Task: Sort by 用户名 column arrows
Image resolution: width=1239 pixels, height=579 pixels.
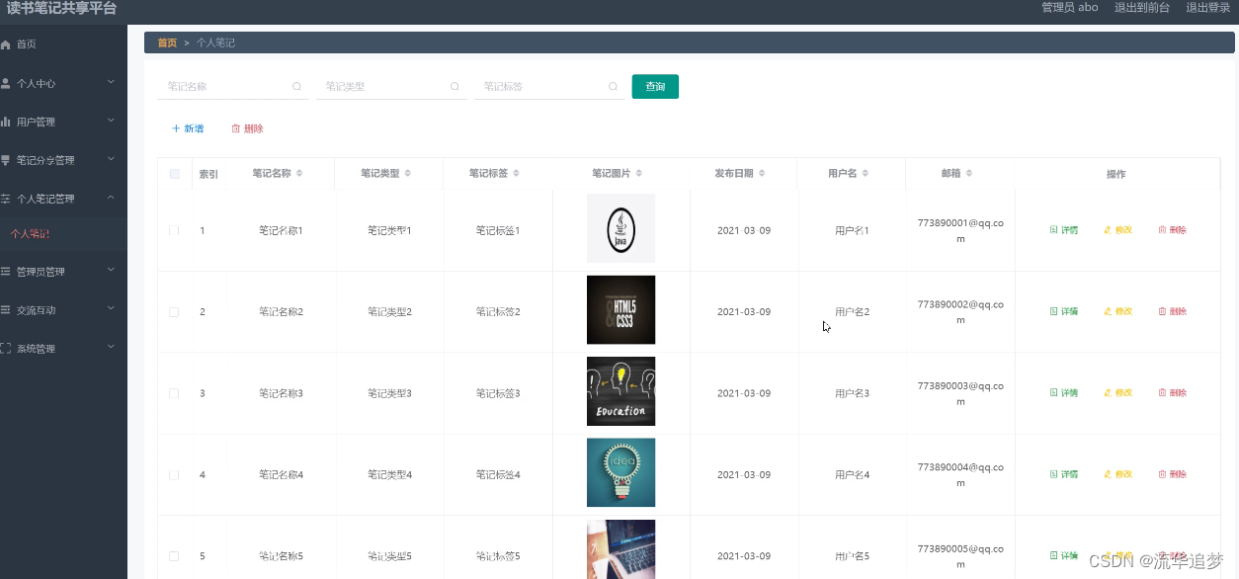Action: (x=866, y=173)
